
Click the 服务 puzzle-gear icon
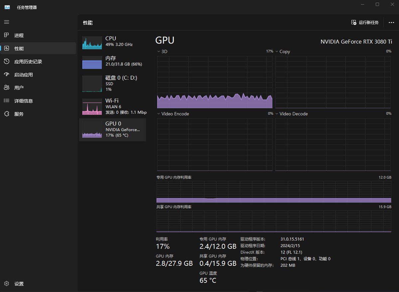(x=7, y=114)
